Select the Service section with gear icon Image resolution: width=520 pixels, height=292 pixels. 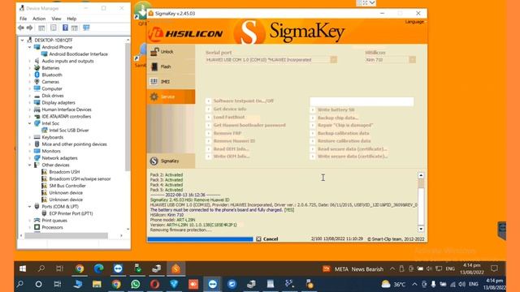pos(171,97)
